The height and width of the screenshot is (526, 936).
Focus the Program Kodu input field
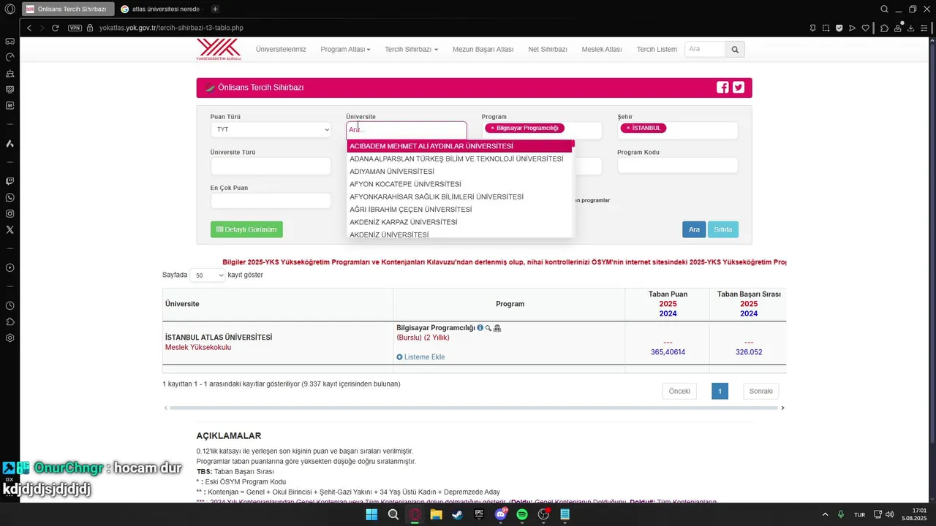(678, 166)
